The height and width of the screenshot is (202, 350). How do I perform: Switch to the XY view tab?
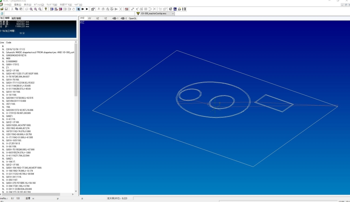(x=90, y=18)
